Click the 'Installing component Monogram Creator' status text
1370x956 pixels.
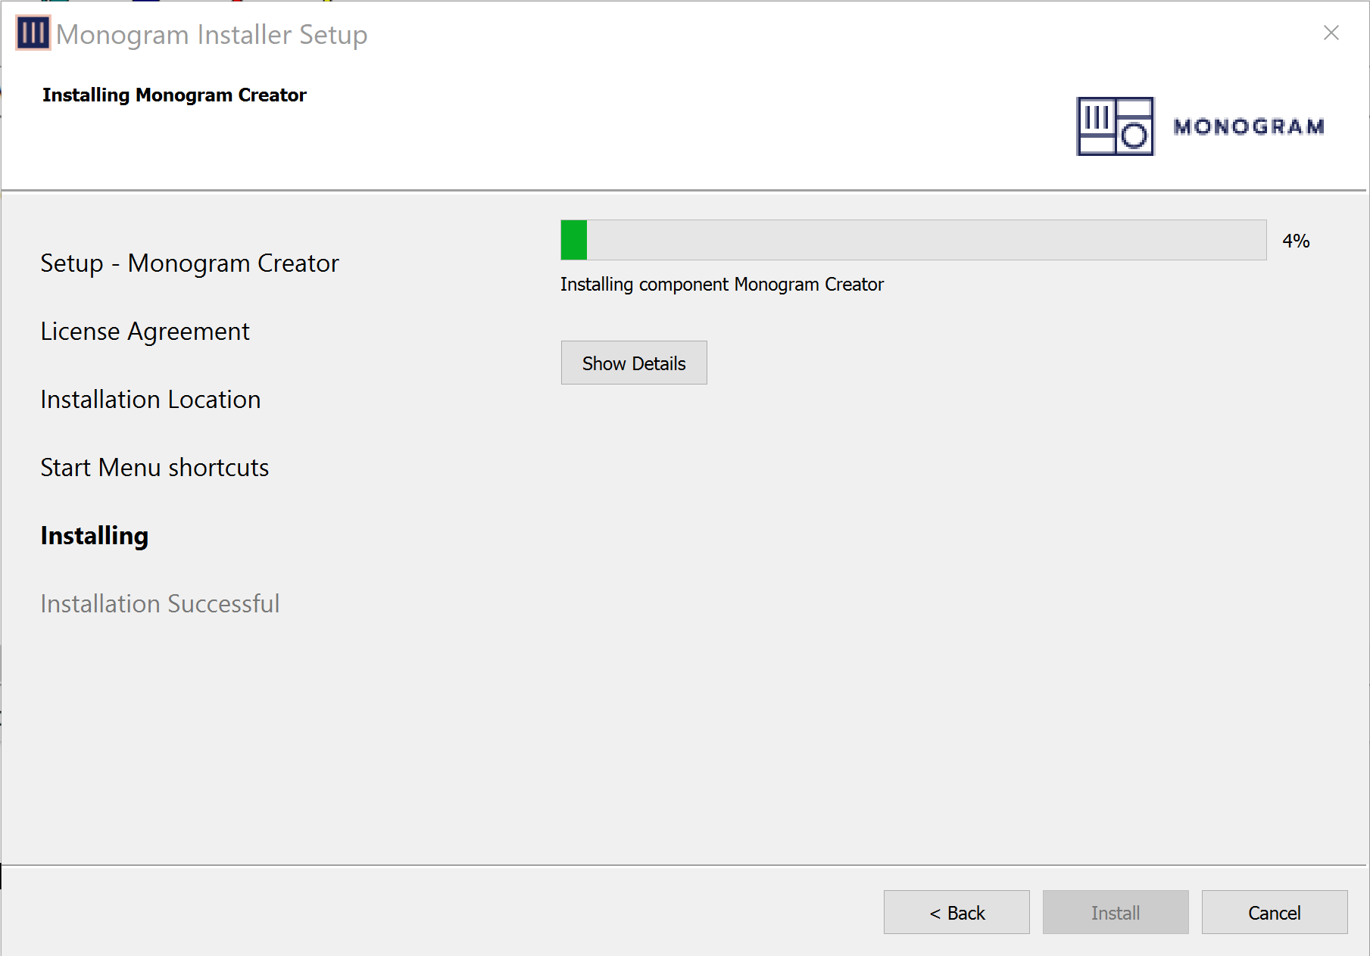coord(722,285)
